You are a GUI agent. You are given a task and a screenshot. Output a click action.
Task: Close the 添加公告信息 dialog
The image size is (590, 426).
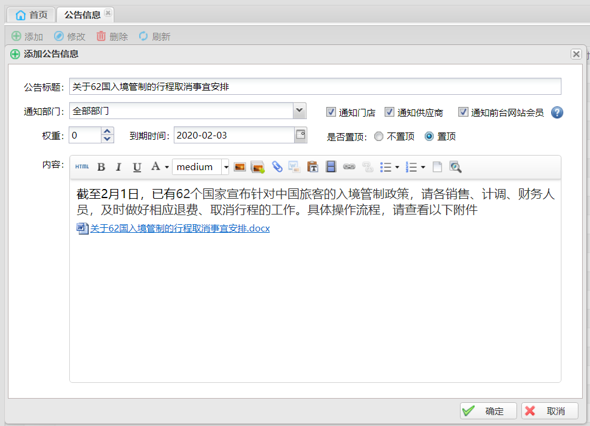[x=576, y=54]
